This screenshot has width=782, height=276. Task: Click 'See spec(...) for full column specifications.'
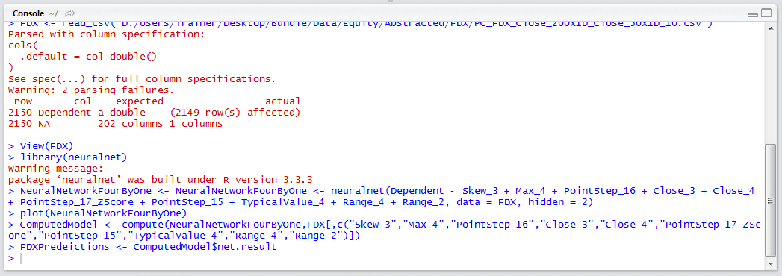pyautogui.click(x=142, y=79)
